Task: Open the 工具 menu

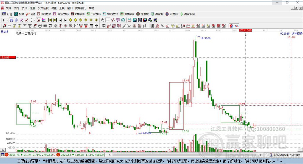Action: pos(62,8)
